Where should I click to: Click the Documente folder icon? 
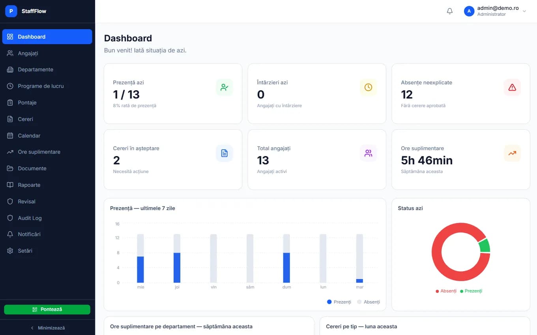(x=10, y=168)
